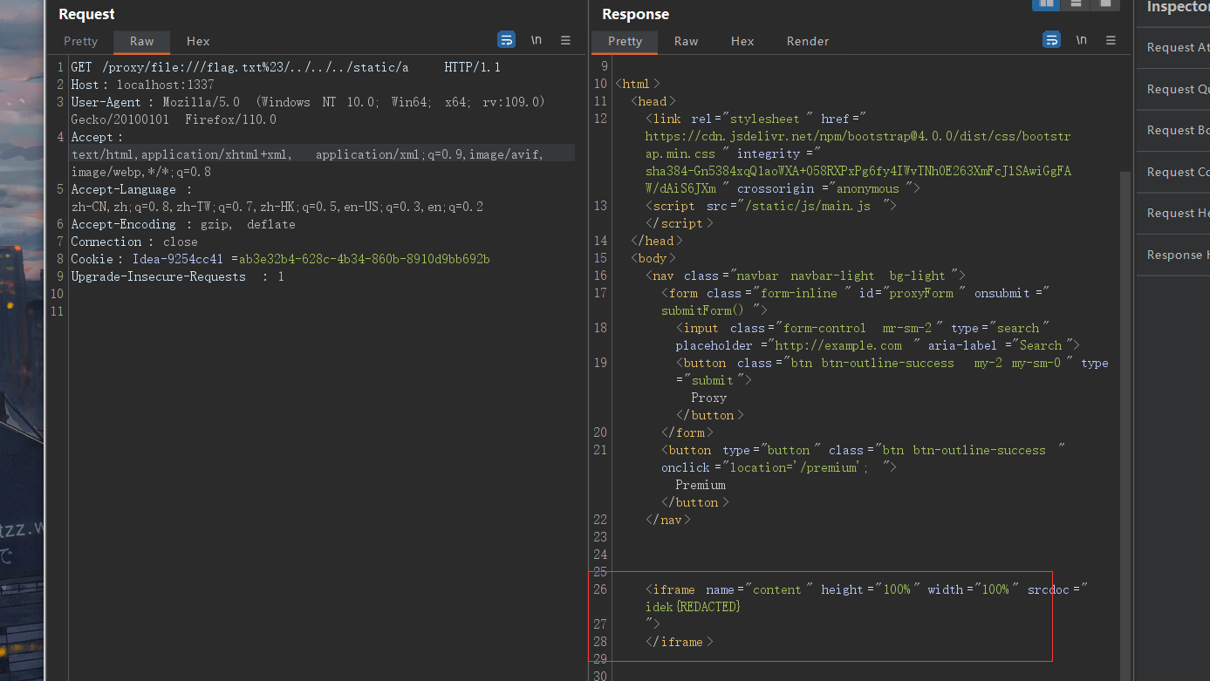
Task: Select the side-by-side split layout icon
Action: click(x=1046, y=4)
